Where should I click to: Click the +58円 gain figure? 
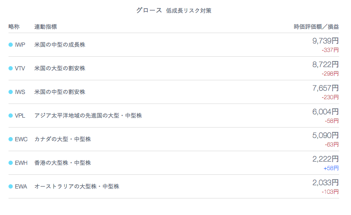click(x=331, y=168)
